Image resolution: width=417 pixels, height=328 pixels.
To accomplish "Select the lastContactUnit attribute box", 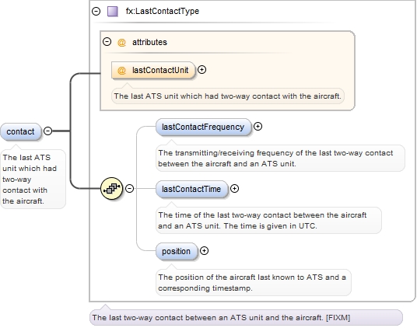I will [x=153, y=71].
